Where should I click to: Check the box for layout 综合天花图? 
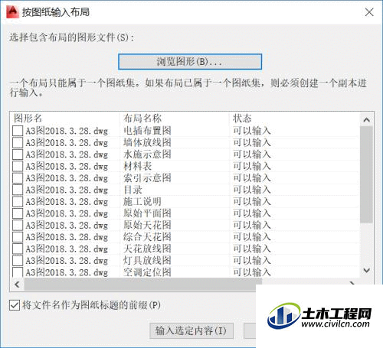point(18,237)
